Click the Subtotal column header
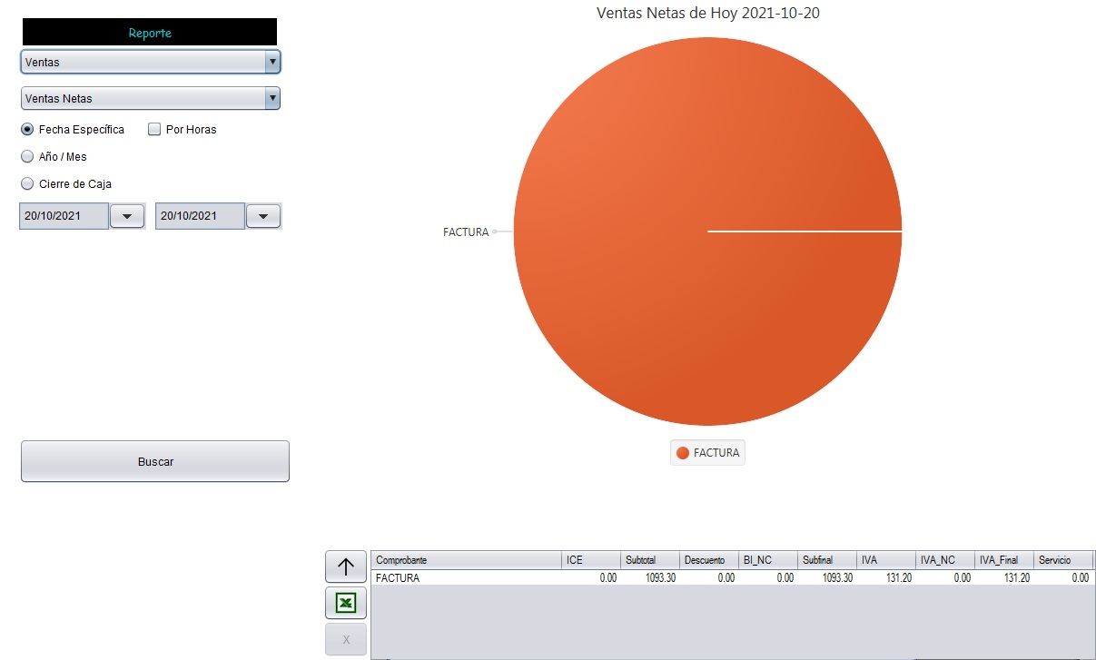The height and width of the screenshot is (660, 1096). (649, 561)
